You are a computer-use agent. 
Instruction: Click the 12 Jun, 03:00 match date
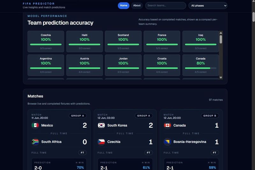click(106, 118)
